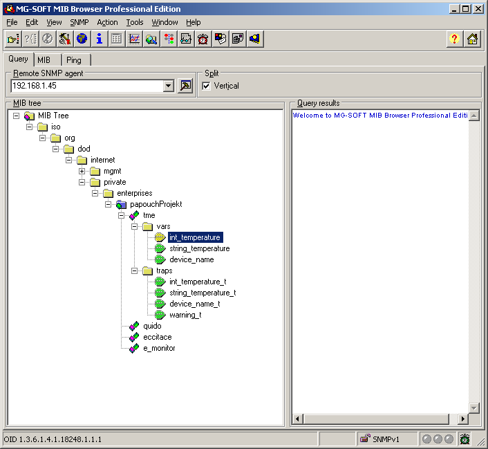This screenshot has height=449, width=488.
Task: Collapse the org node
Action: point(42,138)
